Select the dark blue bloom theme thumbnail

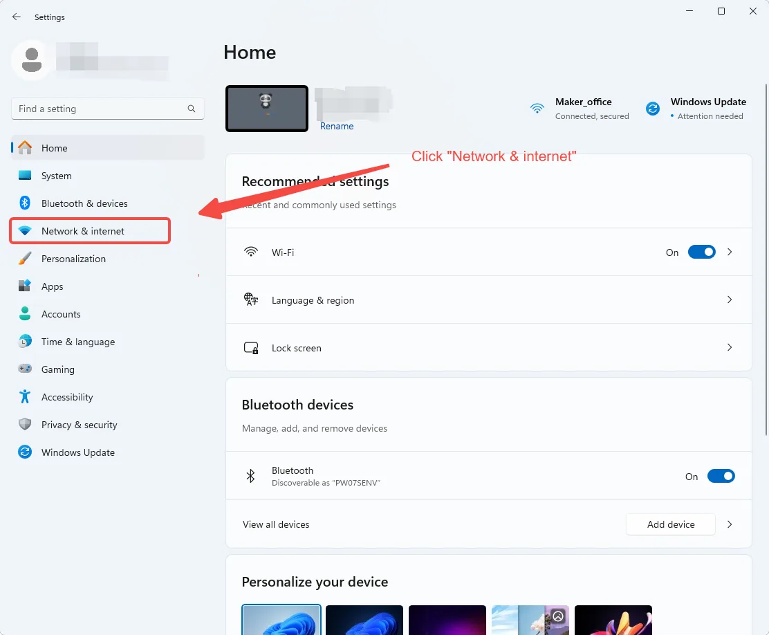(x=364, y=620)
